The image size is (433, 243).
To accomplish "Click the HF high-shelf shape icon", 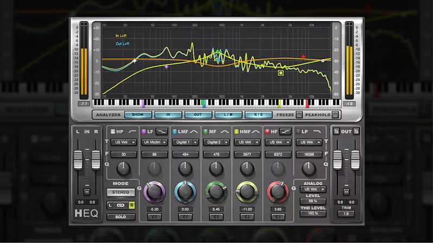I will tap(285, 132).
